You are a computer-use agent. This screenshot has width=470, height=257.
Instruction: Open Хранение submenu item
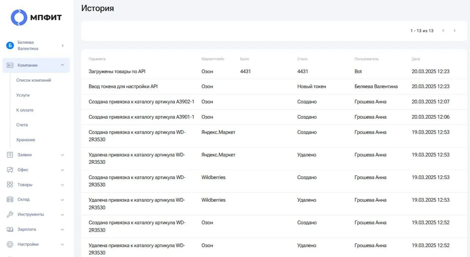[x=26, y=140]
